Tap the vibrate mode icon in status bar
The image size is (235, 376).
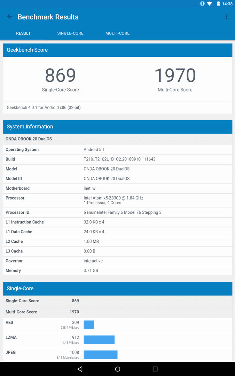coord(202,3)
